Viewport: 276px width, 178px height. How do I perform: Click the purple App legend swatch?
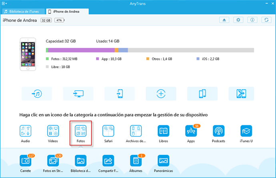(98, 59)
